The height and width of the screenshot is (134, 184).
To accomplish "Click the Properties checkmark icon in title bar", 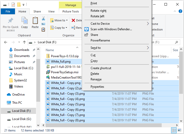I will click(13, 5).
